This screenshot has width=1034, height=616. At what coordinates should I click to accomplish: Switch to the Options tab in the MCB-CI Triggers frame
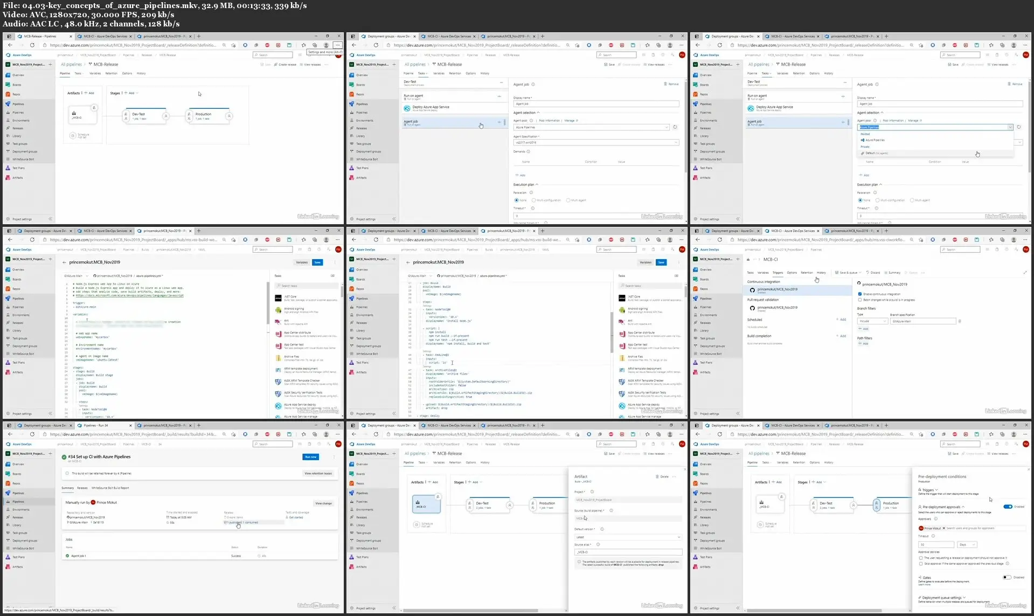[792, 273]
